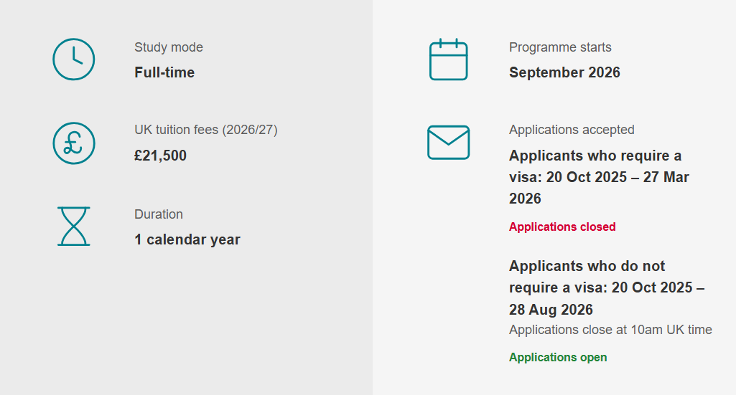736x395 pixels.
Task: Click the Full-time value text
Action: pyautogui.click(x=164, y=72)
